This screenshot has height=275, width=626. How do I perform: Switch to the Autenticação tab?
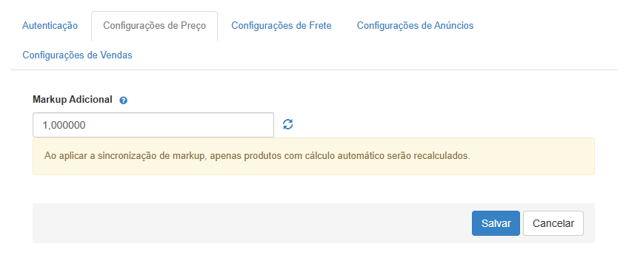click(50, 26)
